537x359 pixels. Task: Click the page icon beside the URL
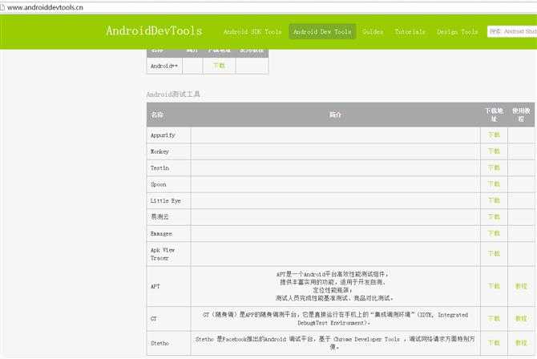(2, 7)
